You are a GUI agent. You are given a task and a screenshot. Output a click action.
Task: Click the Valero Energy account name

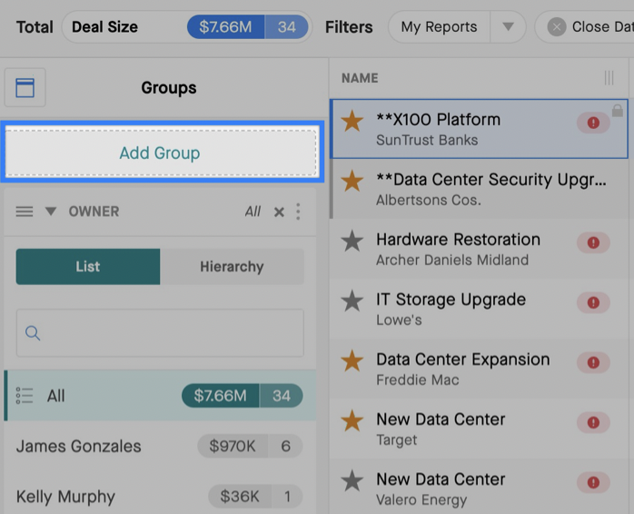421,499
